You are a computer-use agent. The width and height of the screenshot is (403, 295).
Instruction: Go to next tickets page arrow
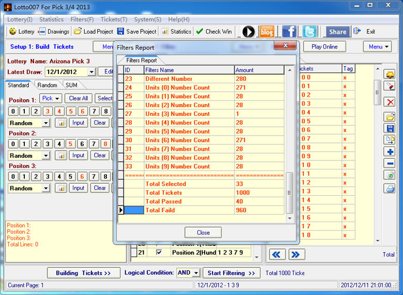pos(296,255)
